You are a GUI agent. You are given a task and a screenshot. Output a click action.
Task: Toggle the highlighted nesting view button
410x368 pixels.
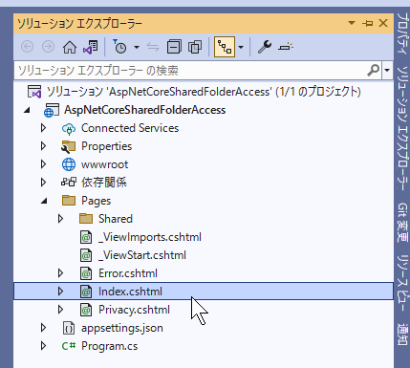[225, 47]
